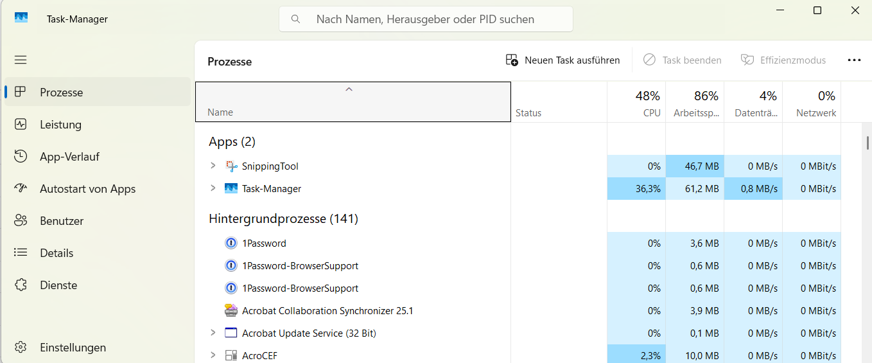The height and width of the screenshot is (363, 872).
Task: Open the Benutzer page
Action: pyautogui.click(x=98, y=220)
